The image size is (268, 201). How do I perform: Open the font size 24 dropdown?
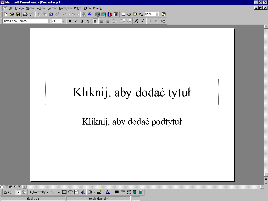pyautogui.click(x=63, y=21)
